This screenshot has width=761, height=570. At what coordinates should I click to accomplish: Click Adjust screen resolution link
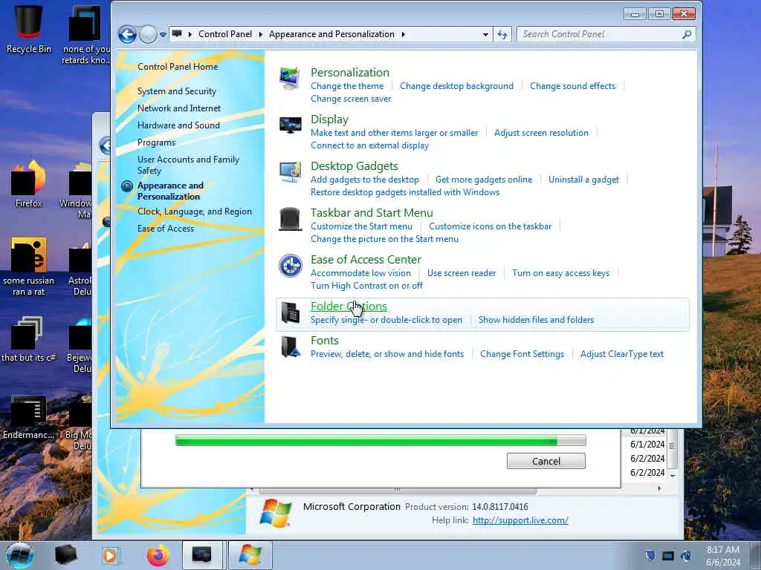(x=541, y=133)
